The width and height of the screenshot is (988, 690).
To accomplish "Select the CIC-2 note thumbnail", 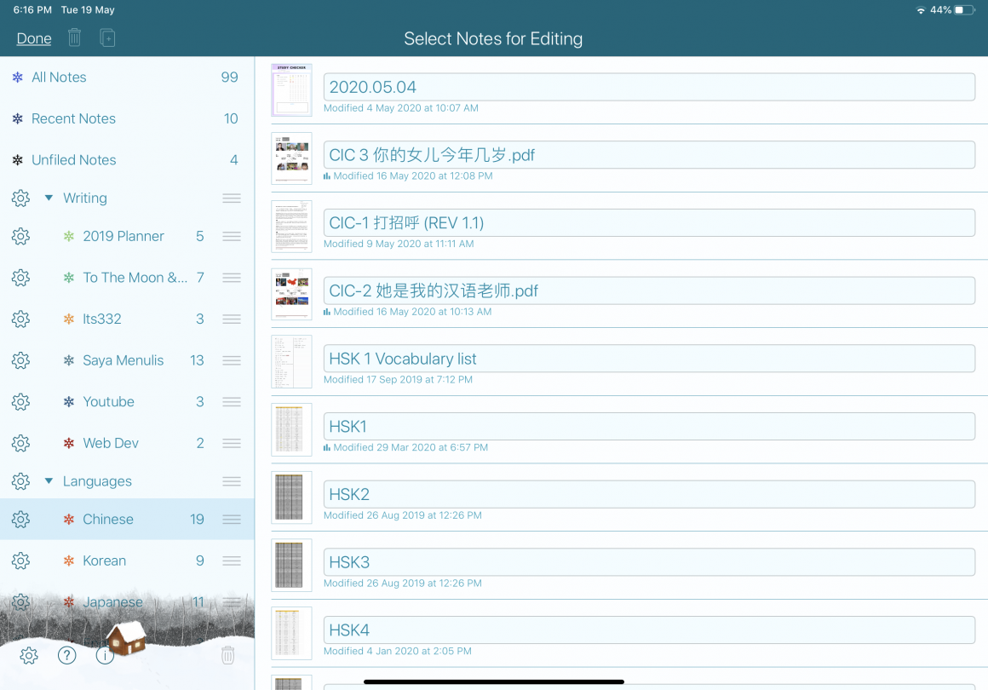I will point(291,294).
